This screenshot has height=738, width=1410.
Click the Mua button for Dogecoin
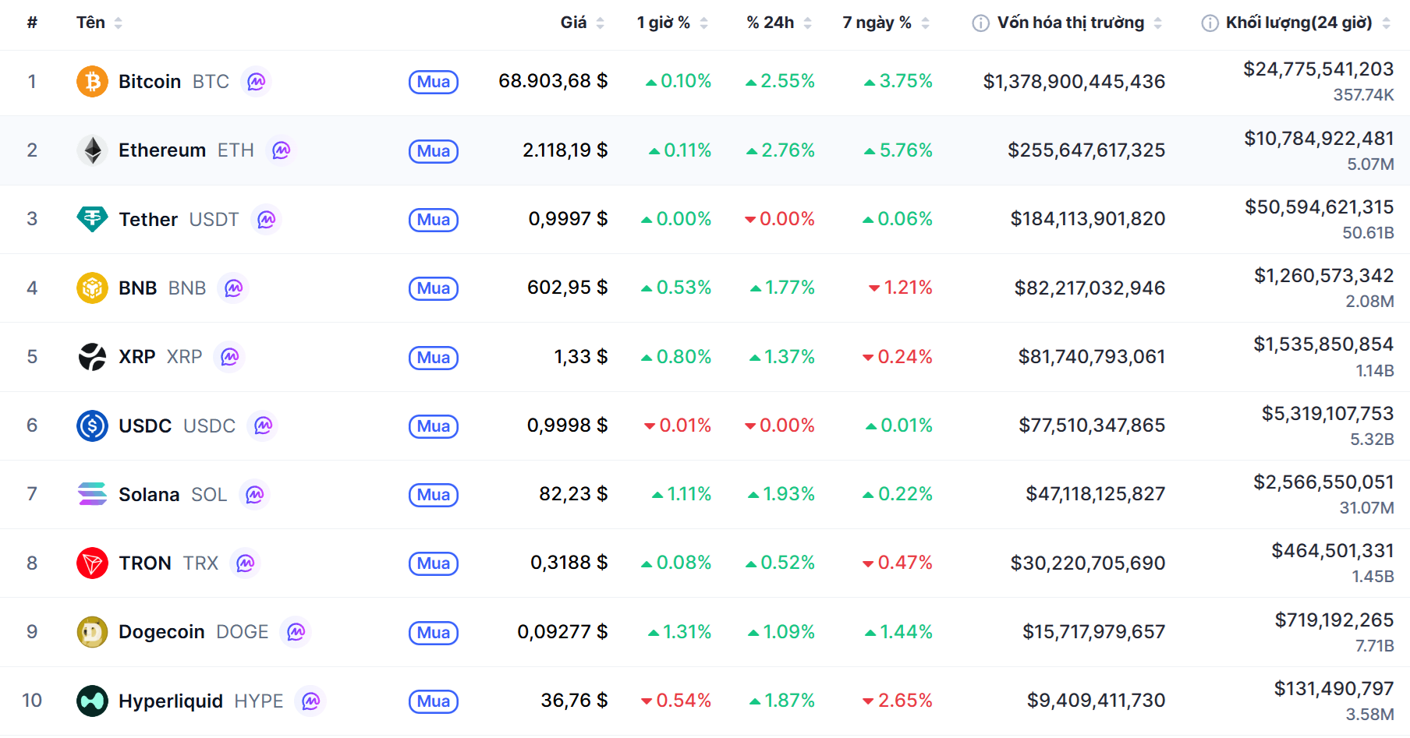click(434, 633)
